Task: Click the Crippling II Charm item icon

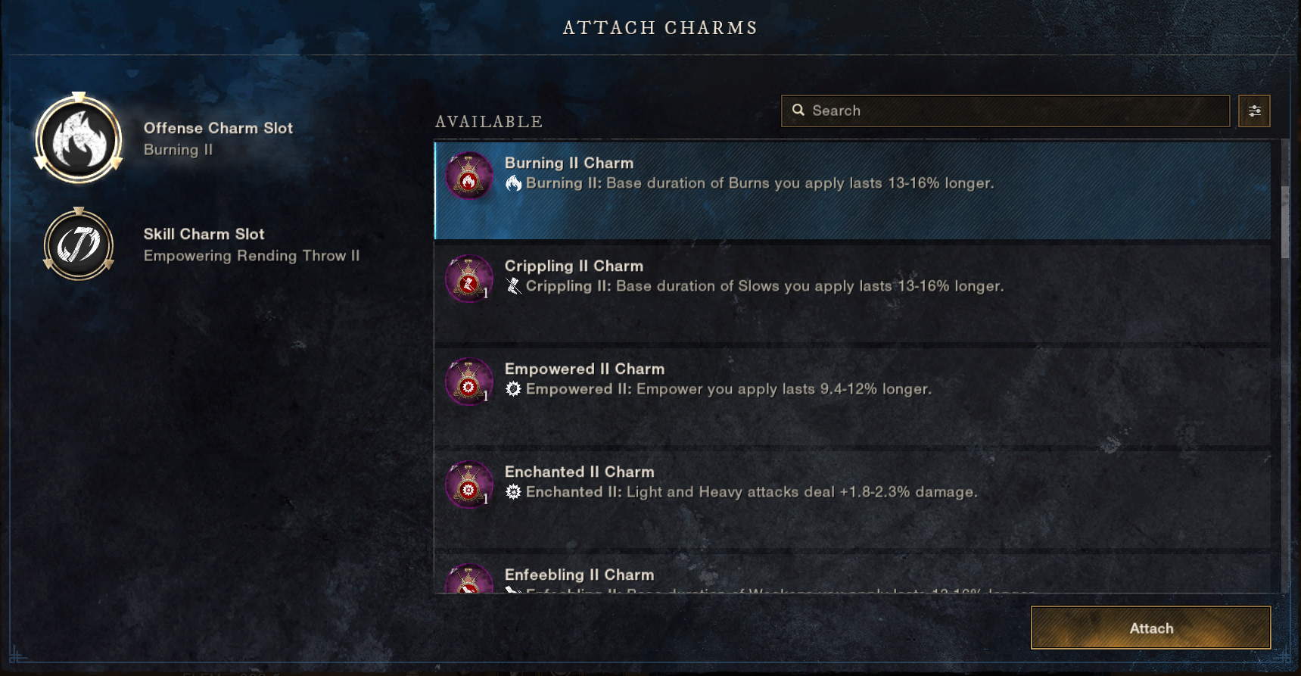Action: [x=469, y=279]
